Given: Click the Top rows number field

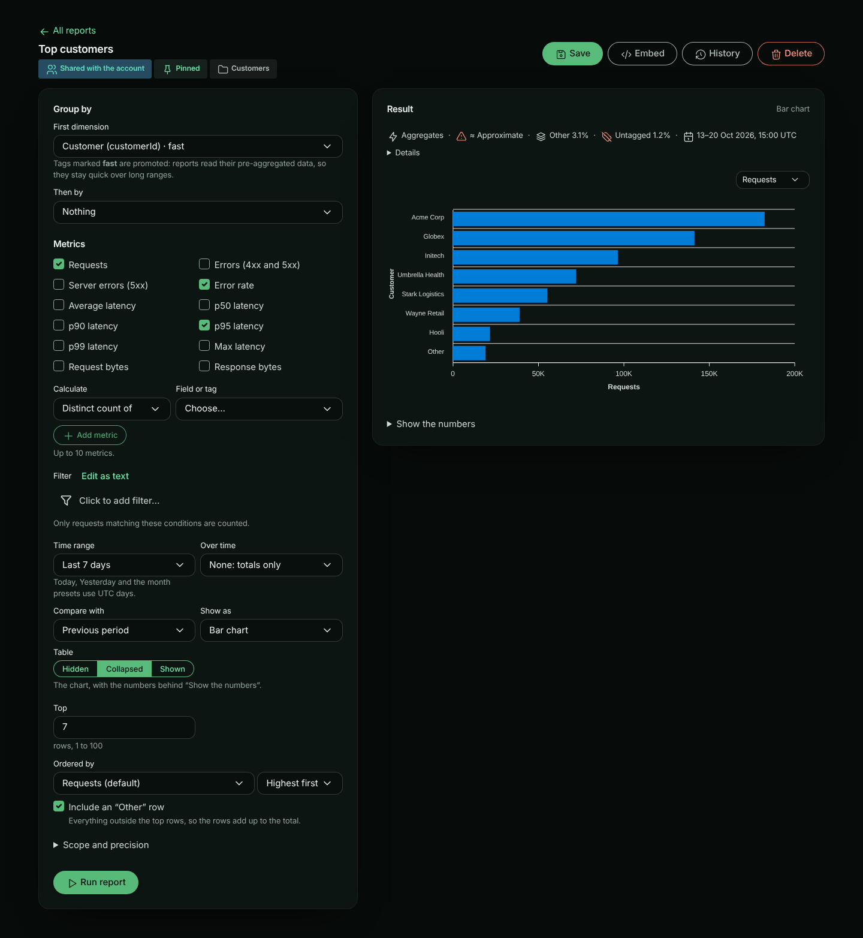Looking at the screenshot, I should point(124,727).
